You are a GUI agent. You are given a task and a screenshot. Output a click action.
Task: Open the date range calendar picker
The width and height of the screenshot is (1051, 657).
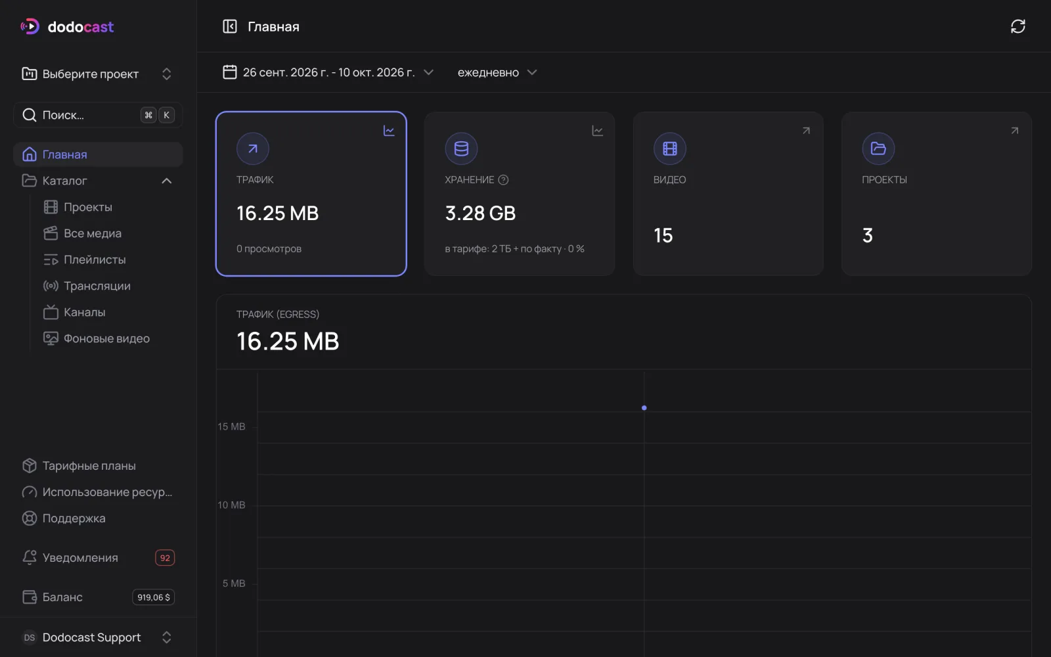[x=328, y=72]
